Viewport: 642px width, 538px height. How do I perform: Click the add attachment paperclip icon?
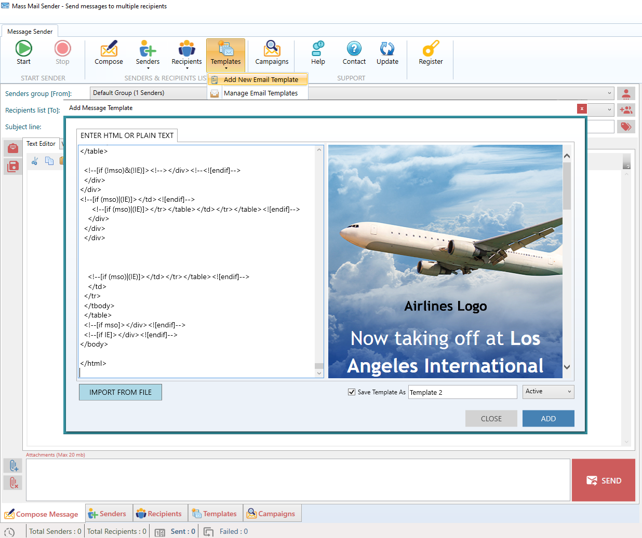(13, 465)
